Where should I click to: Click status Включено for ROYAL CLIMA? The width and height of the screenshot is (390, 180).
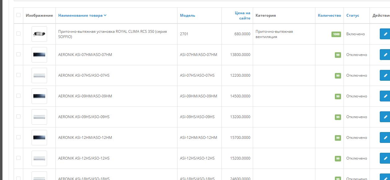(x=356, y=34)
